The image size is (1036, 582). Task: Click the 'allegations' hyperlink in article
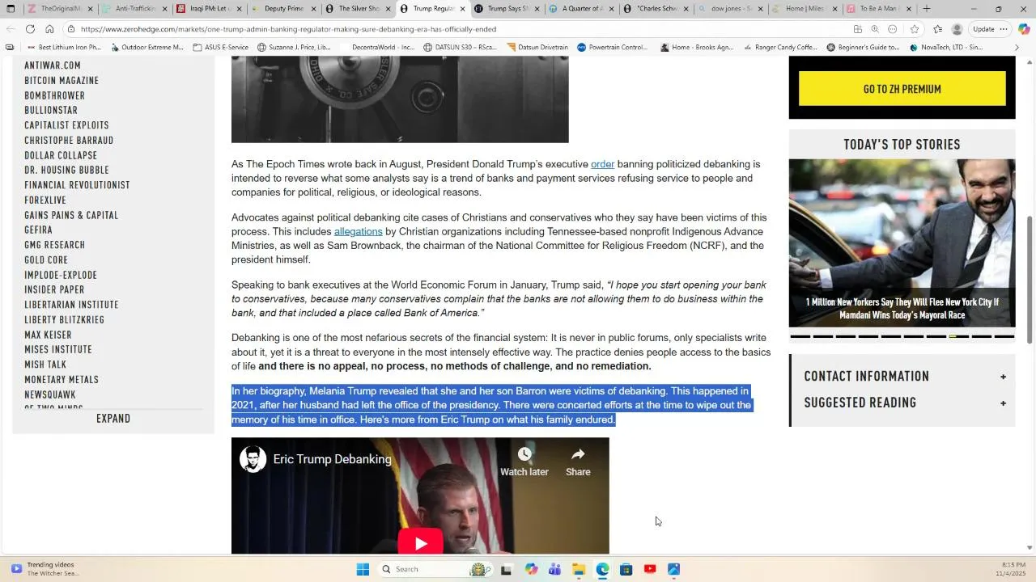click(359, 232)
